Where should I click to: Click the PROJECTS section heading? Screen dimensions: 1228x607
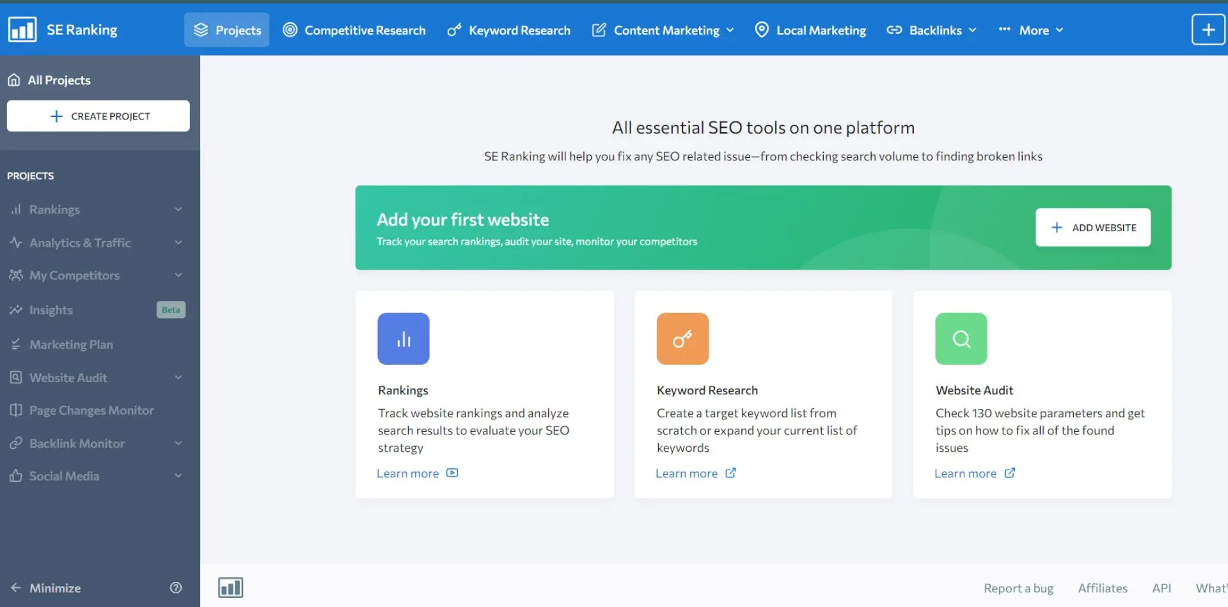[x=30, y=176]
